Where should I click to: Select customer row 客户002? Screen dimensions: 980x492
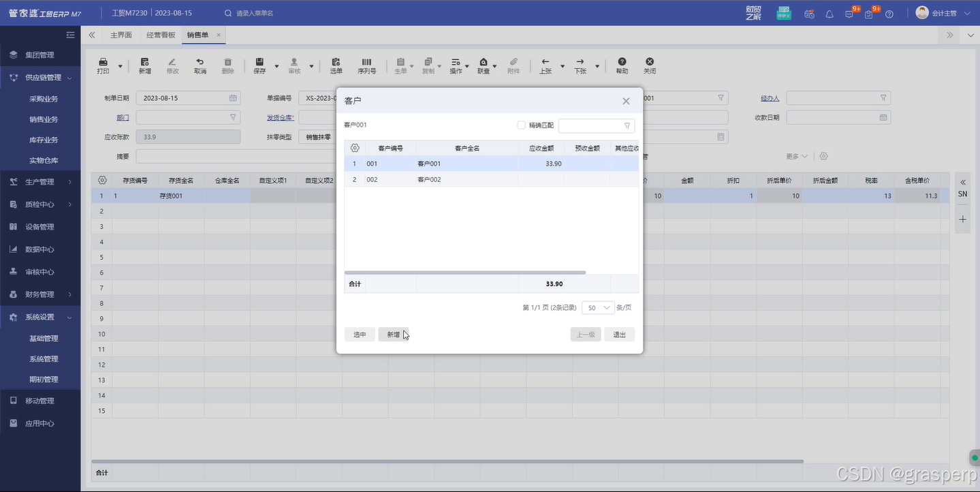[x=491, y=180]
